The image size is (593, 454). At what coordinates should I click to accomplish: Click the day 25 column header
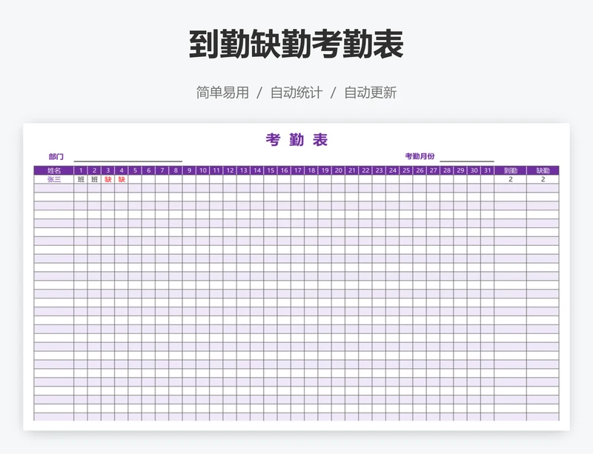click(x=406, y=170)
